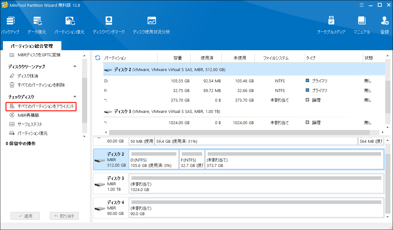Viewport: 393px width, 230px height.
Task: Click the blue プライマリ type swatch for D:
Action: coord(307,81)
